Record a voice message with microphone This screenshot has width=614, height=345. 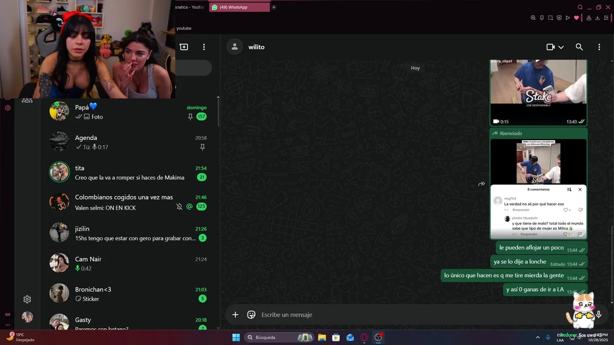598,315
